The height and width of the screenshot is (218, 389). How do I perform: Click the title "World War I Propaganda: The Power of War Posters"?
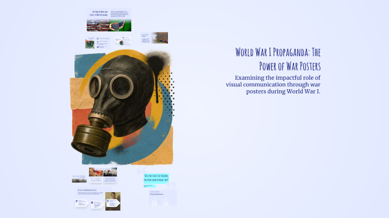coord(278,59)
